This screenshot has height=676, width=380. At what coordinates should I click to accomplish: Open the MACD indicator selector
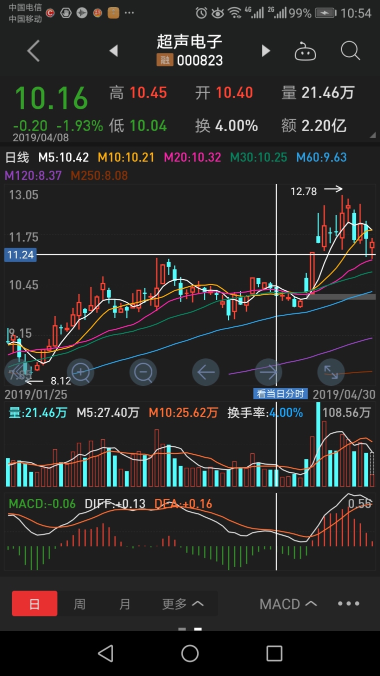[288, 604]
